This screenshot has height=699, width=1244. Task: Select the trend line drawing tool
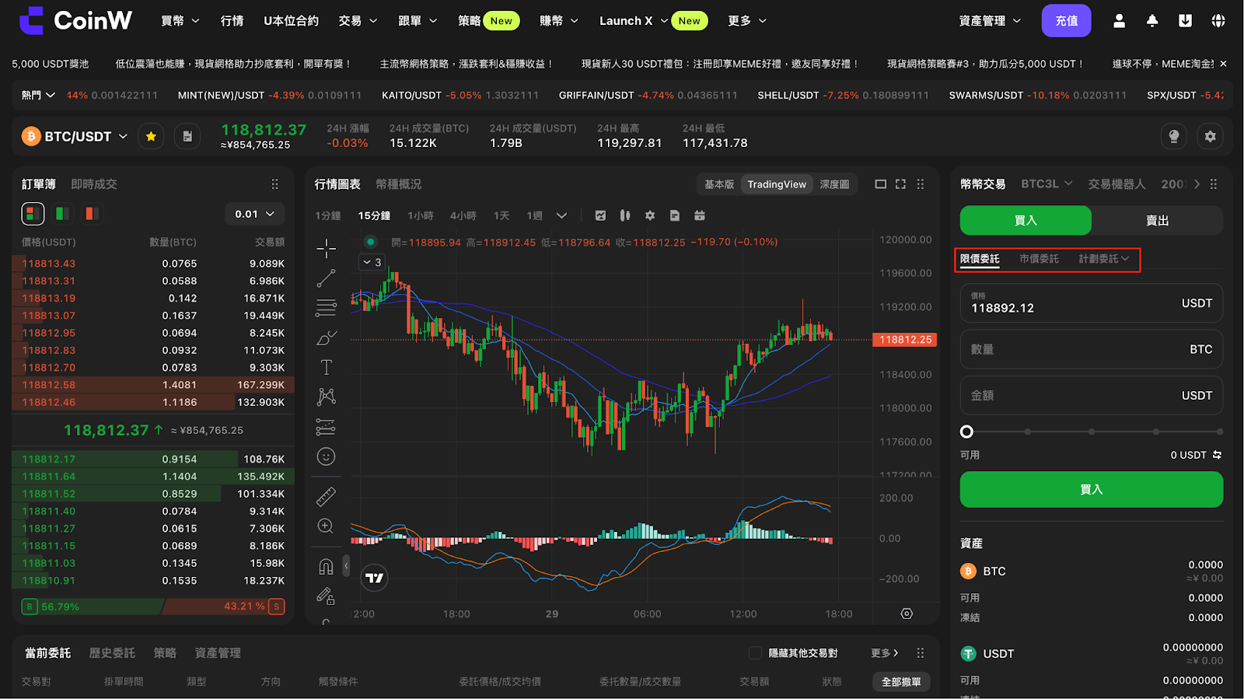[327, 278]
